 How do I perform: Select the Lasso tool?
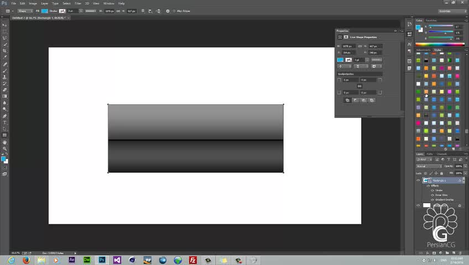point(4,38)
